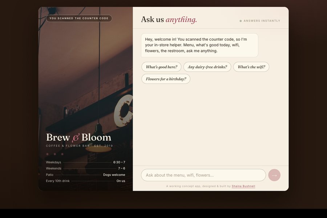Click the 'Patio' label
327x218 pixels.
pos(50,175)
